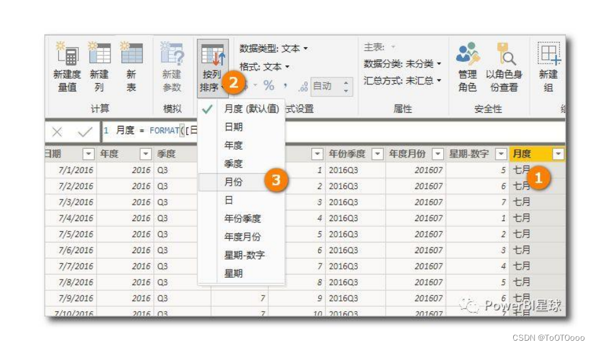The height and width of the screenshot is (347, 594).
Task: Click the 2016Q3 cell in 7/4/2016 row
Action: [x=355, y=218]
